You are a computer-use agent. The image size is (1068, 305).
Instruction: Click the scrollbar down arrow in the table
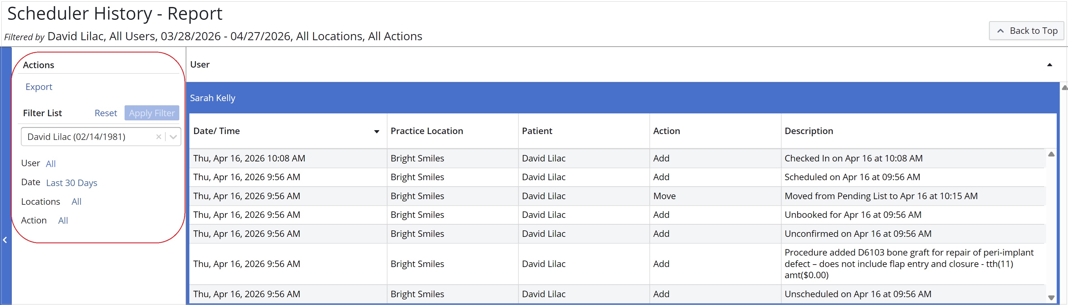tap(1052, 297)
